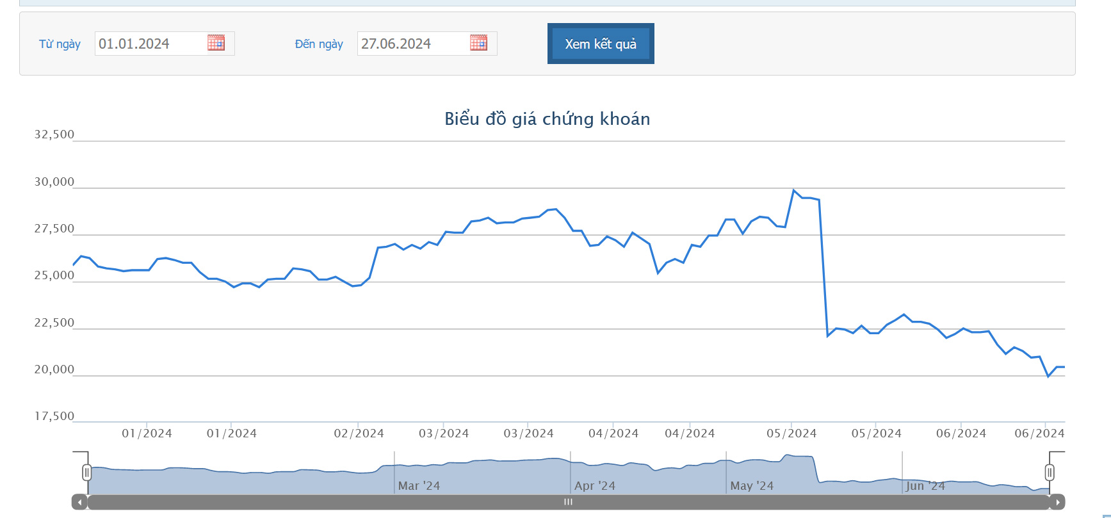Click the 05/2024 x-axis label after peak
The width and height of the screenshot is (1111, 518).
point(876,433)
